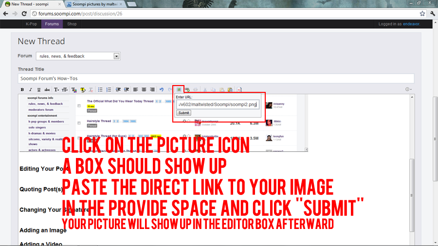Undo the last editor action
Screen dimensions: 438x246
click(162, 89)
